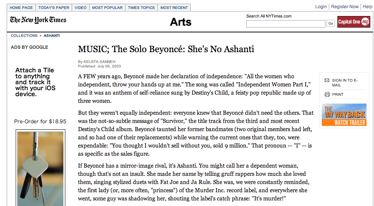Click the Print link text

(338, 95)
